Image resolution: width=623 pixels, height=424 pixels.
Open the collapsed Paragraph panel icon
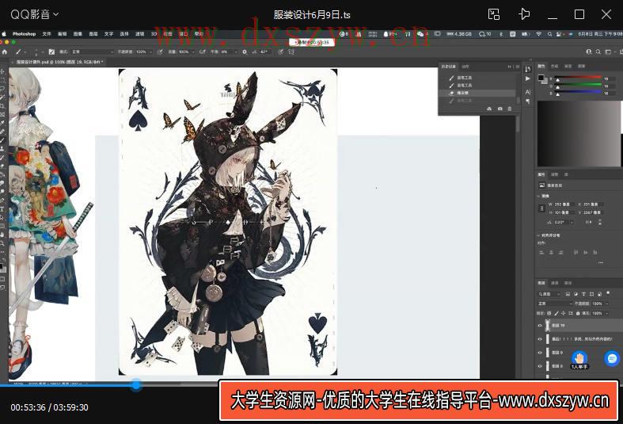coord(528,101)
